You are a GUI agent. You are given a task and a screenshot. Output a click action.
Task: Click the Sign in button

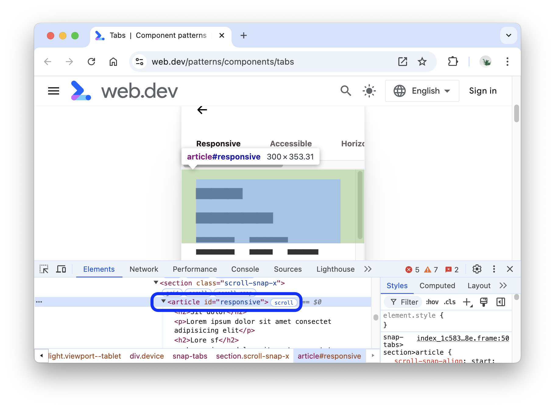483,91
